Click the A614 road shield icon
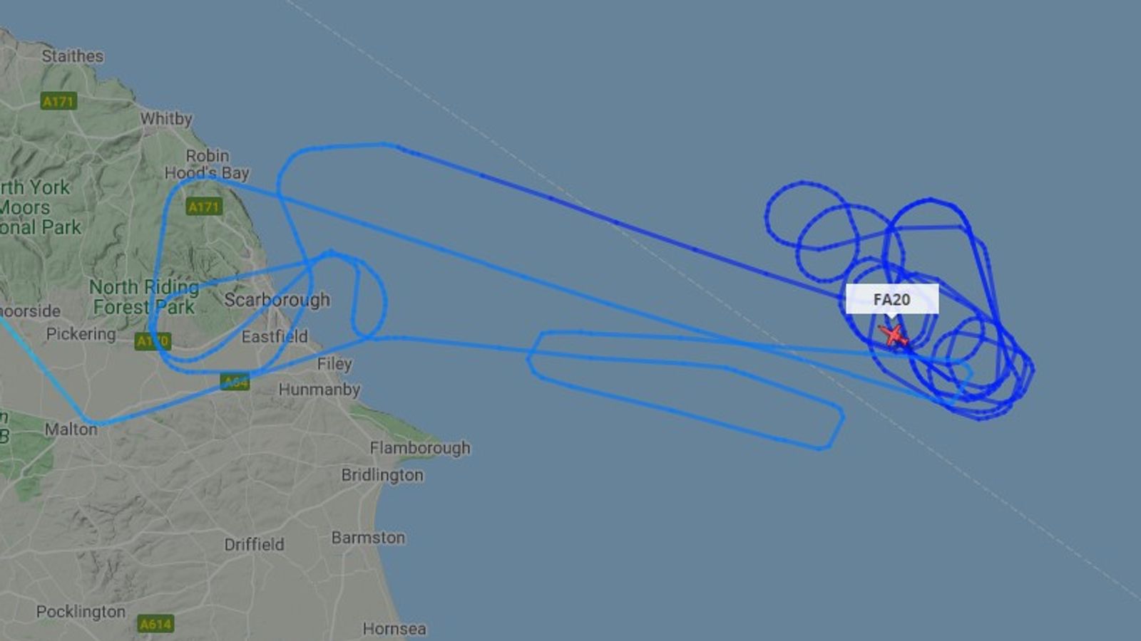This screenshot has height=641, width=1141. coord(155,624)
